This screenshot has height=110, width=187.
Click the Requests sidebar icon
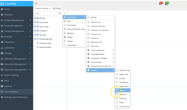tap(2, 15)
